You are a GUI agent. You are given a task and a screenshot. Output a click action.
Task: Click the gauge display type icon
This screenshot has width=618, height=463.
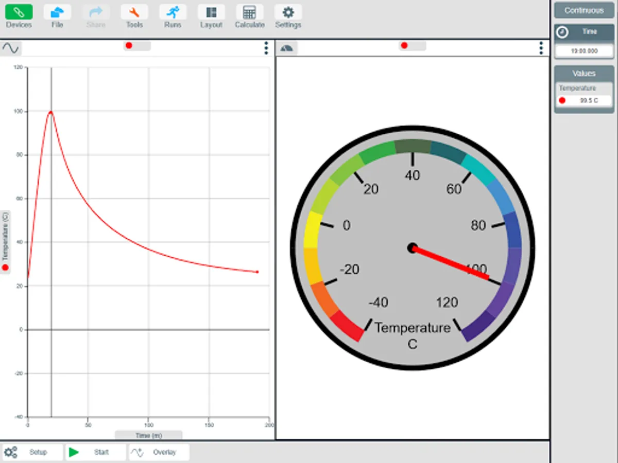pyautogui.click(x=287, y=48)
